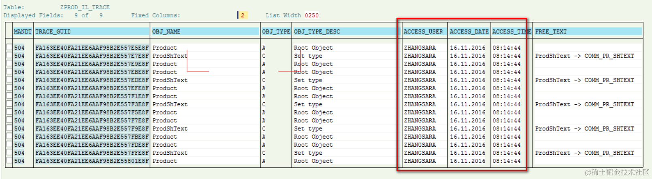The width and height of the screenshot is (652, 179).
Task: Click the Fixed Columns input field showing 2
Action: (x=243, y=15)
